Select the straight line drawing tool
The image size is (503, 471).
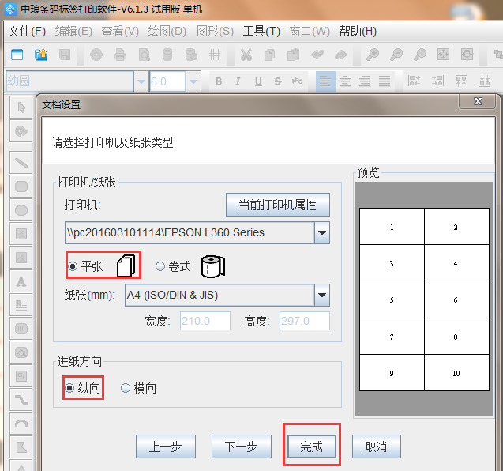(x=21, y=163)
